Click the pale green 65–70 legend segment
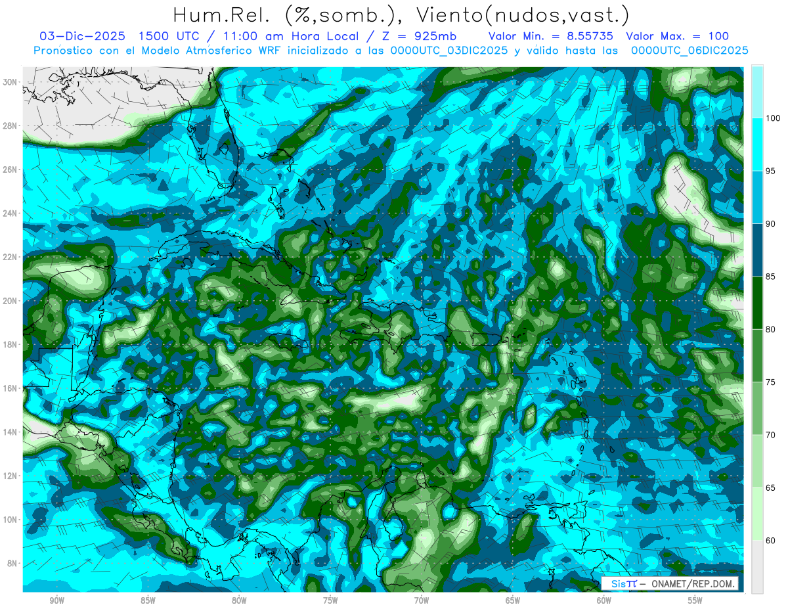Viewport: 788px width, 609px height. tap(757, 461)
